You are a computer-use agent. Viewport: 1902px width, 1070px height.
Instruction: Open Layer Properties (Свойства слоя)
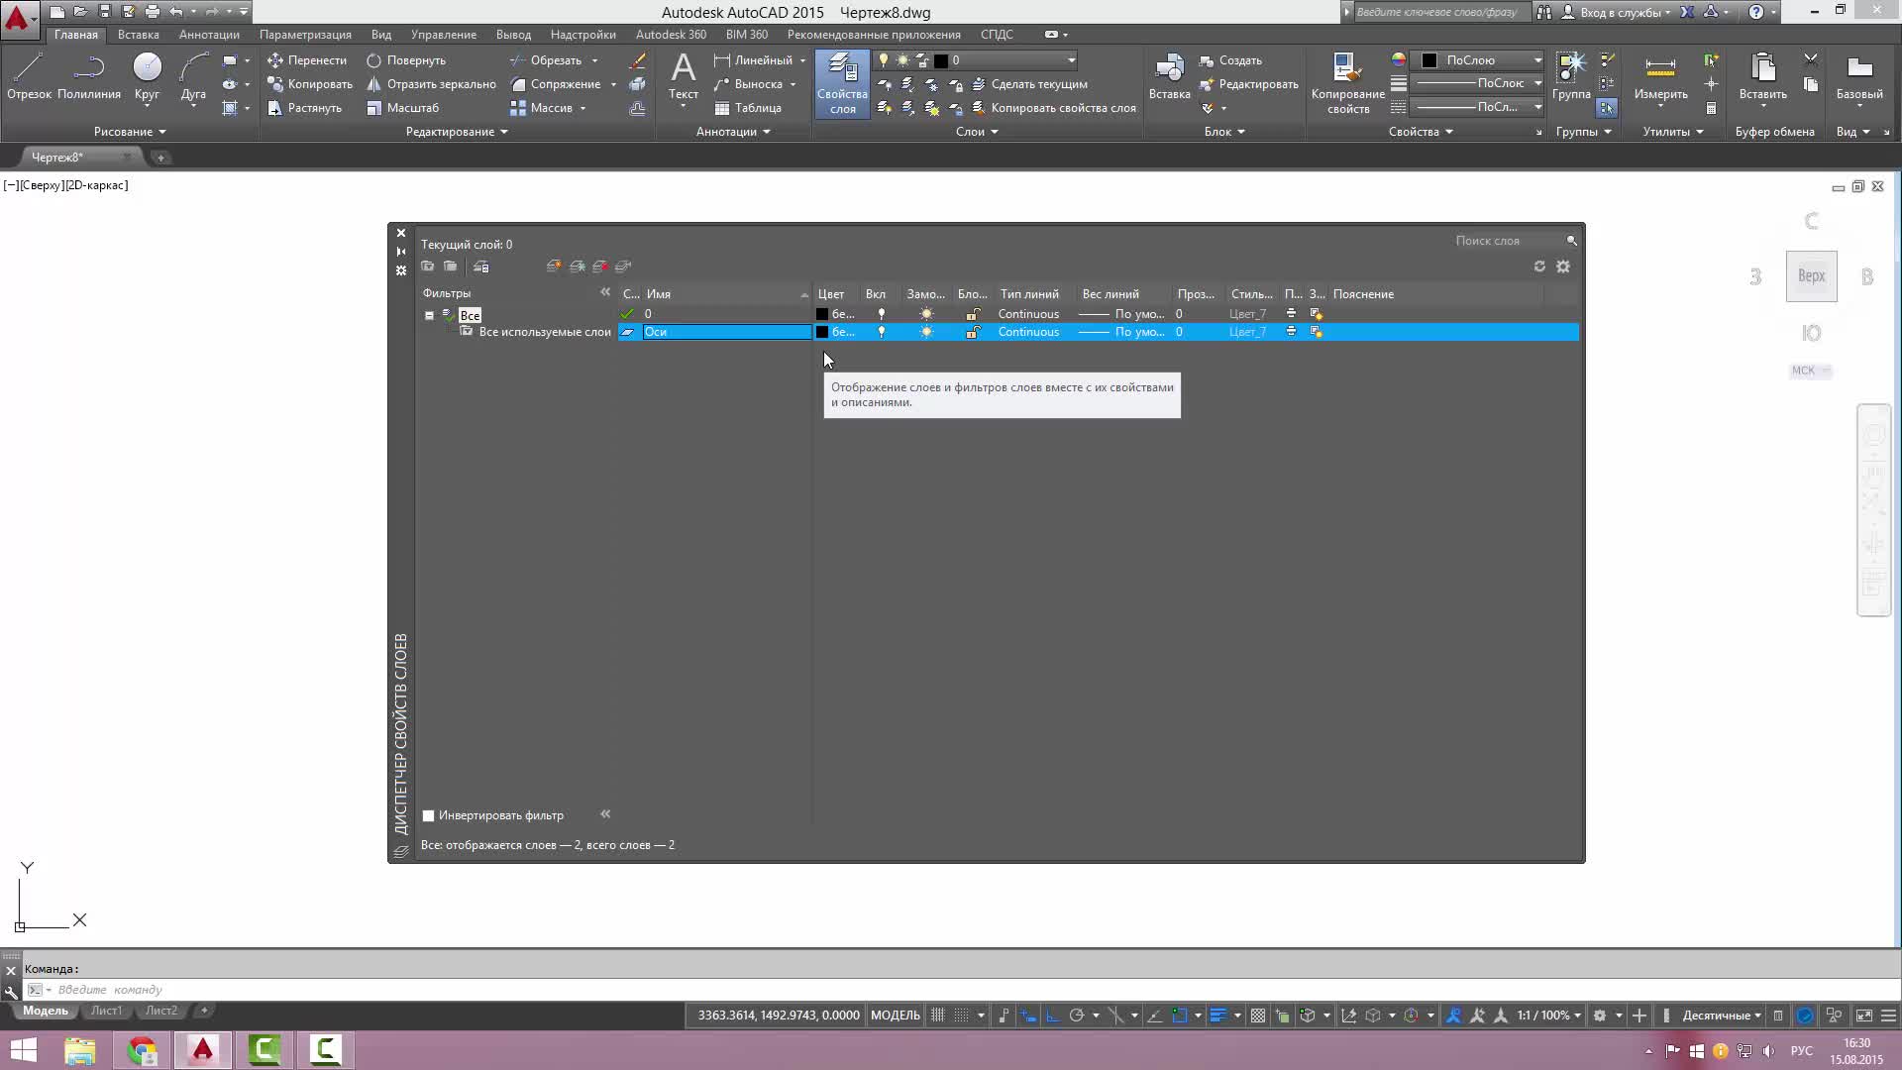pos(842,84)
